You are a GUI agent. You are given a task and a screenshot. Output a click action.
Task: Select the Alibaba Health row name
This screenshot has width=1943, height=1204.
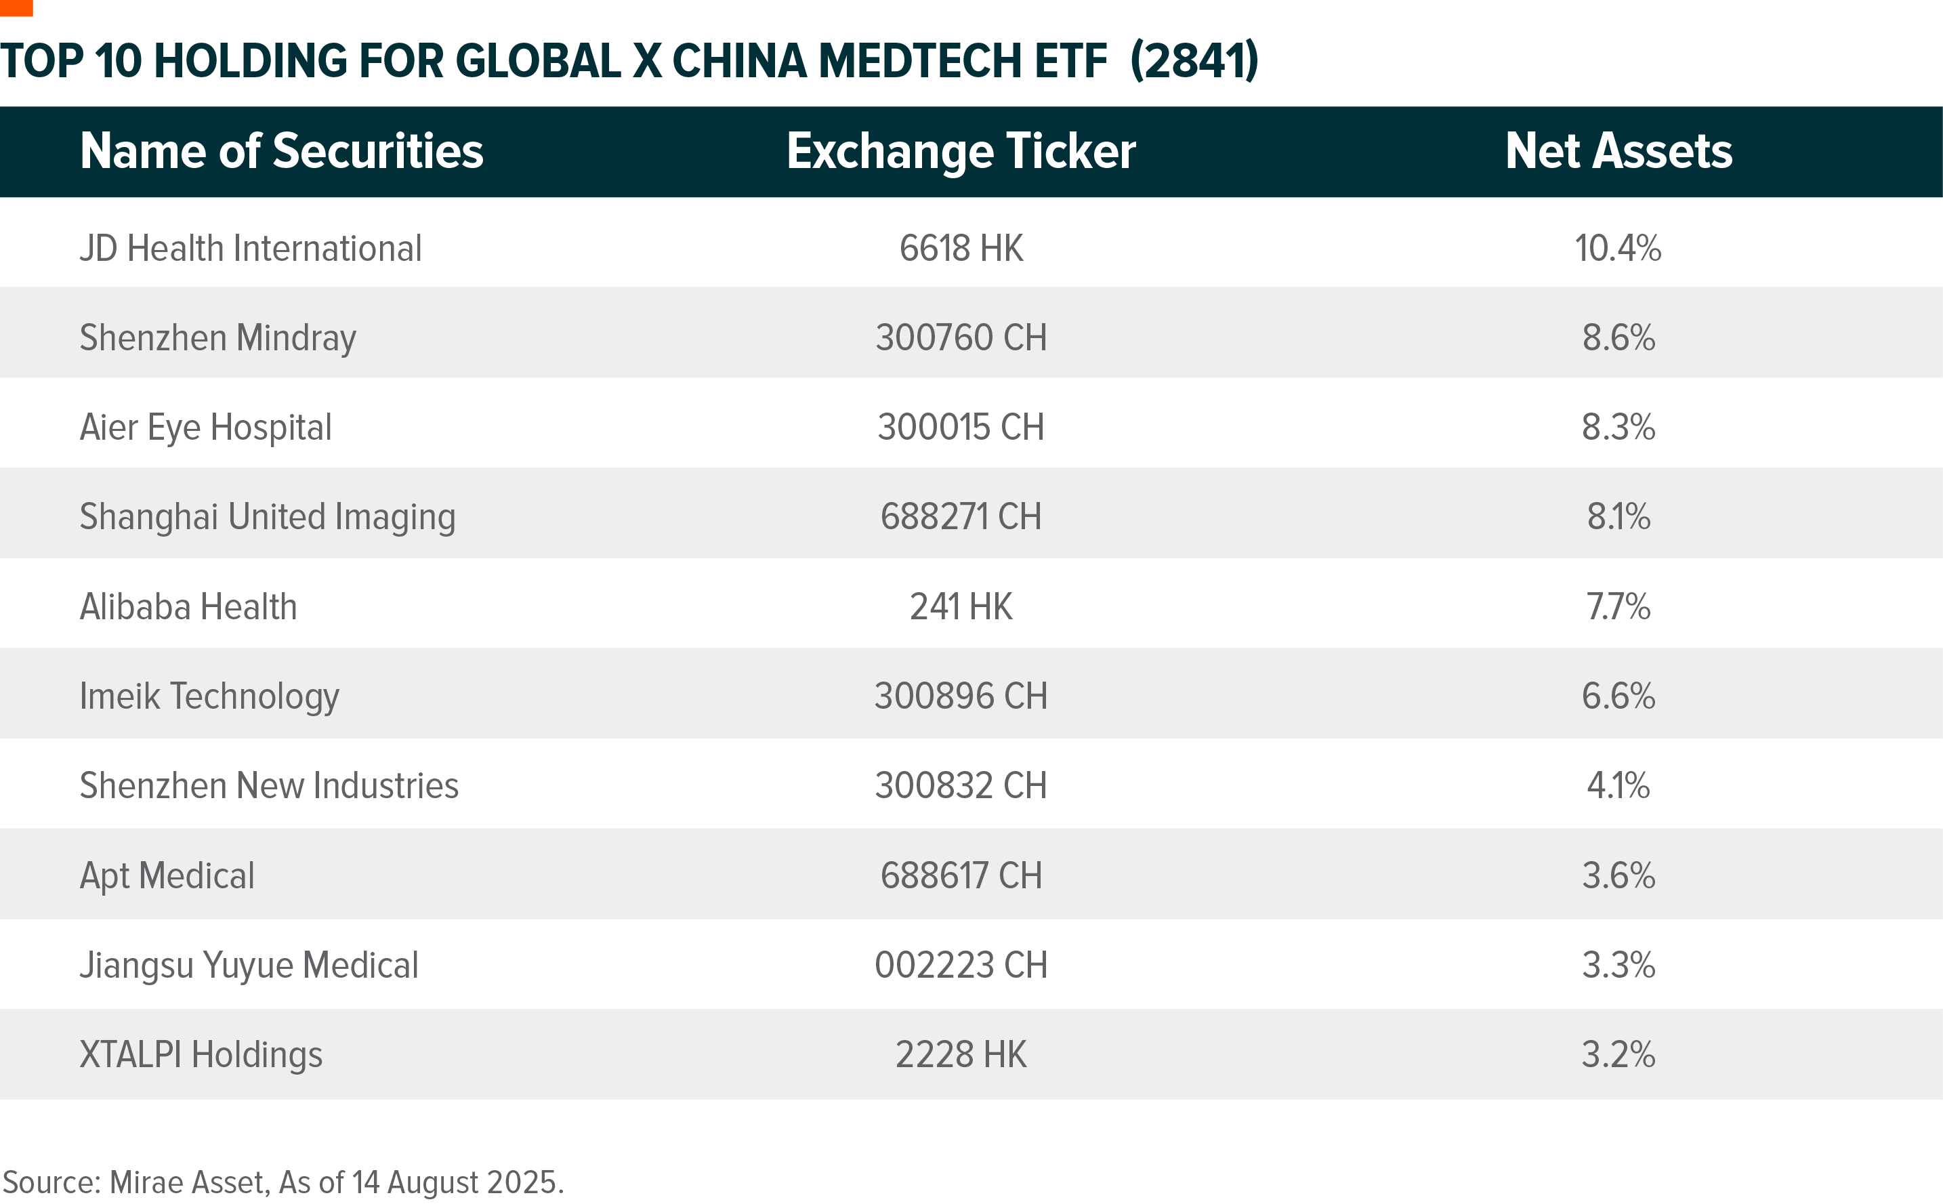pyautogui.click(x=188, y=607)
